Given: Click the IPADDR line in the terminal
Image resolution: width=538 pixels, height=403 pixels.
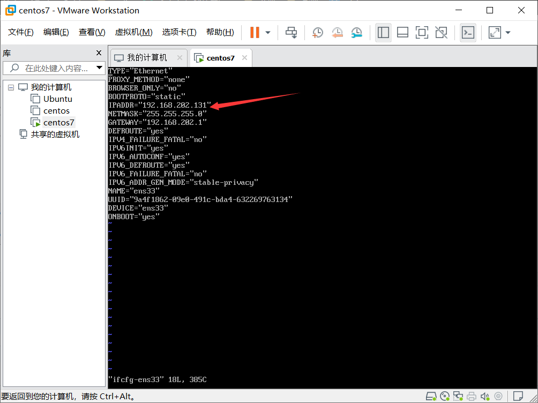Looking at the screenshot, I should click(x=160, y=105).
